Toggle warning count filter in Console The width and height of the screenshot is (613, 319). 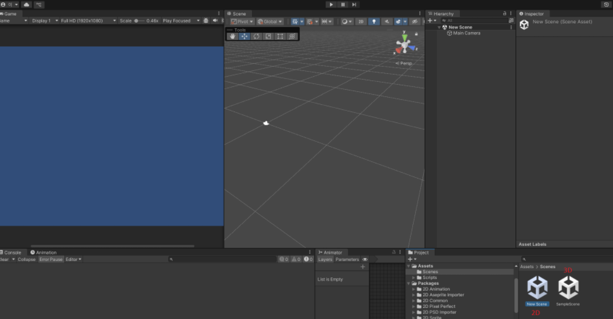pyautogui.click(x=296, y=259)
